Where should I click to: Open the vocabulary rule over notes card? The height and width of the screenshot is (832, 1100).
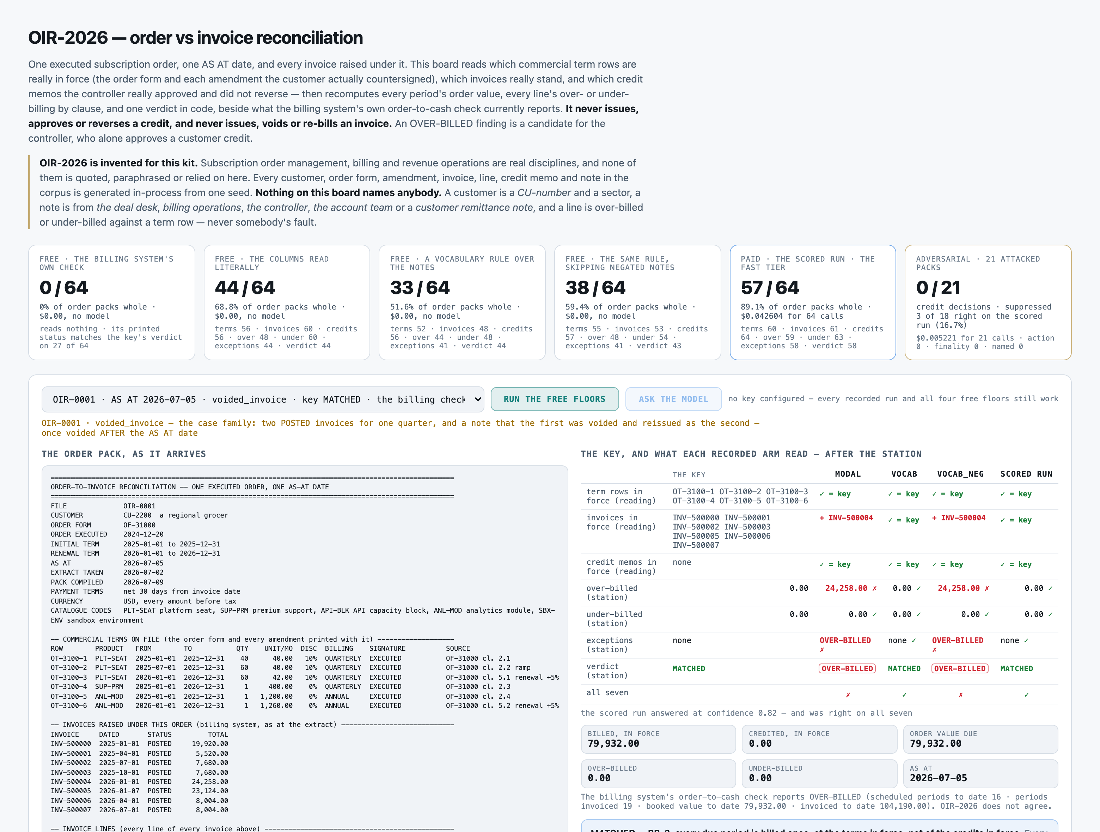tap(462, 302)
